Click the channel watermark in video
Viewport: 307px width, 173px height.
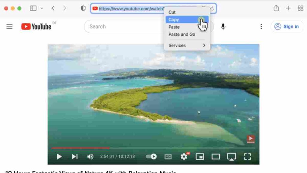[x=251, y=139]
